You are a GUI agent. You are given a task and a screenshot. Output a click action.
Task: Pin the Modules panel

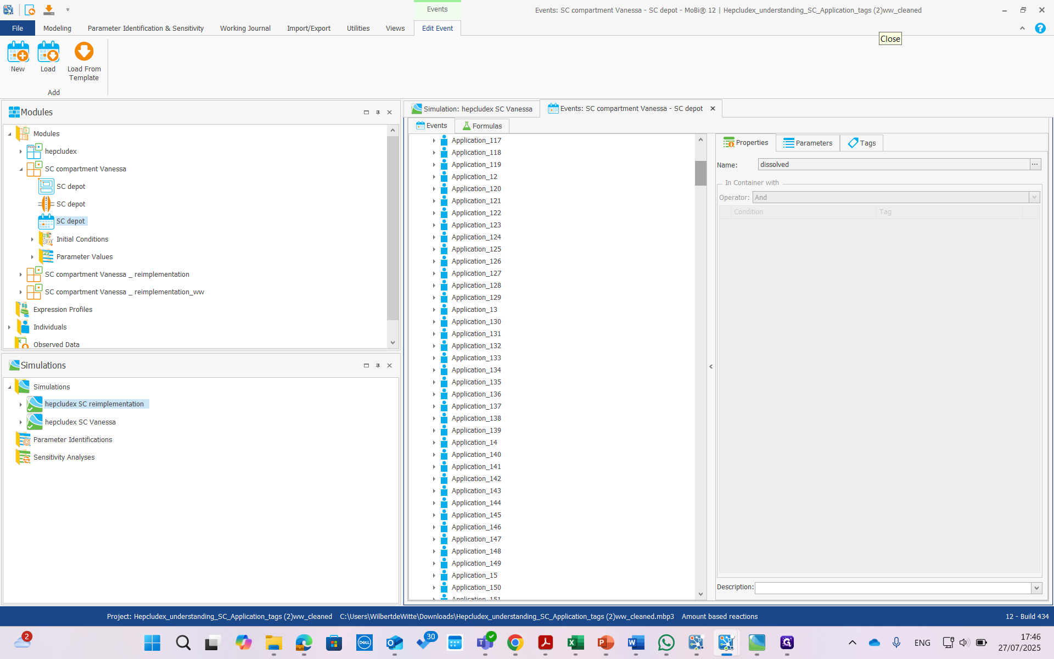(x=378, y=113)
